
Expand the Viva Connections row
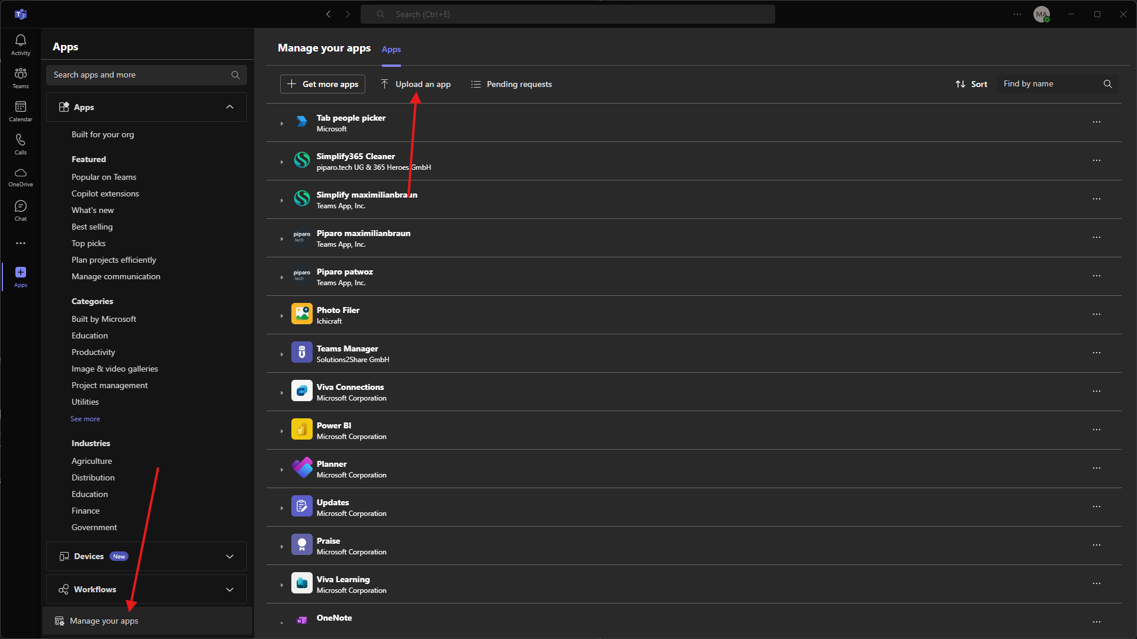pyautogui.click(x=282, y=393)
